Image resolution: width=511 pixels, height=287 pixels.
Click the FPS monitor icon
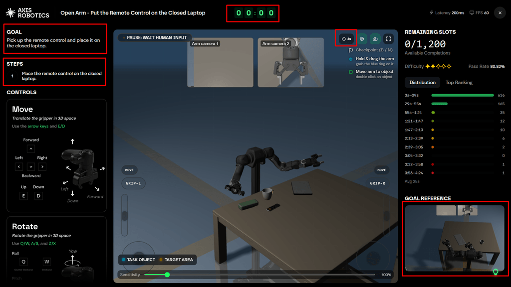pyautogui.click(x=472, y=12)
